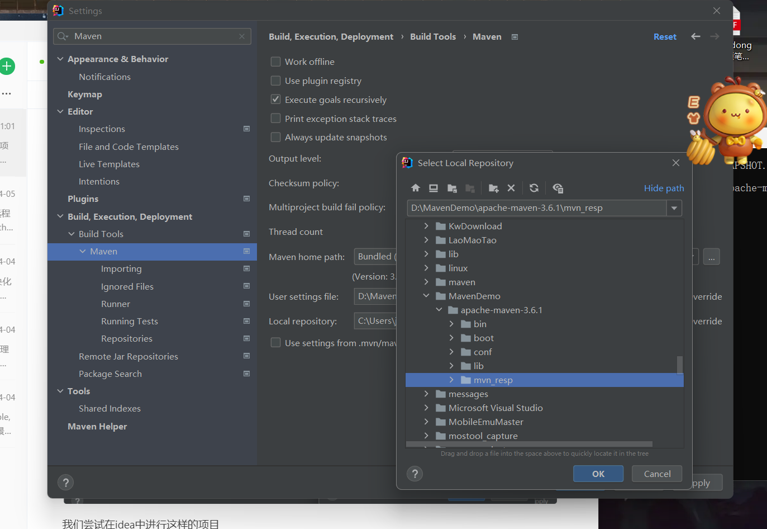This screenshot has width=767, height=529.
Task: Collapse Build Tools node
Action: 72,234
